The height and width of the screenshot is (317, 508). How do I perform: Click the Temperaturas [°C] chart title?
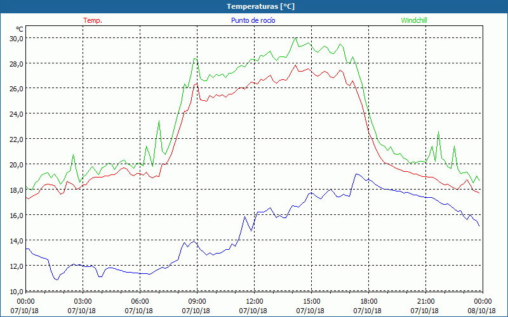(260, 6)
